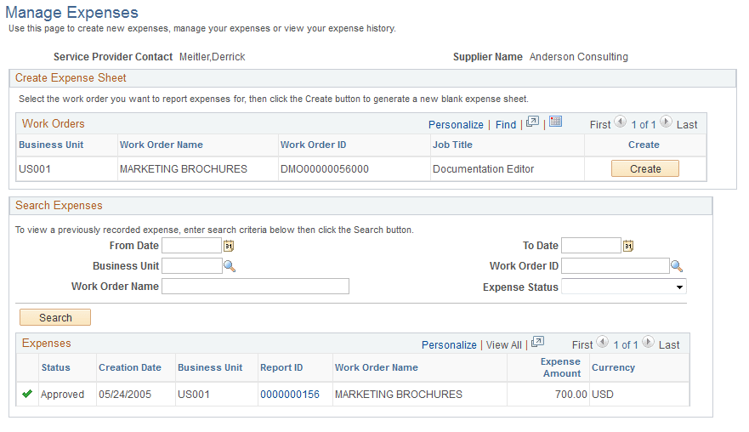
Task: Sort Expenses by Expense Amount
Action: coord(561,367)
